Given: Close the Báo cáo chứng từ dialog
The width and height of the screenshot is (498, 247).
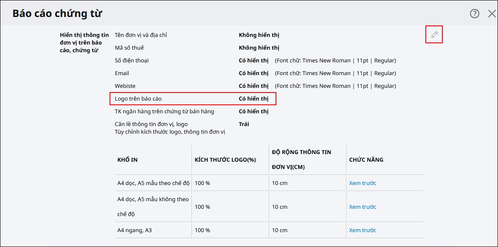Looking at the screenshot, I should pos(492,14).
